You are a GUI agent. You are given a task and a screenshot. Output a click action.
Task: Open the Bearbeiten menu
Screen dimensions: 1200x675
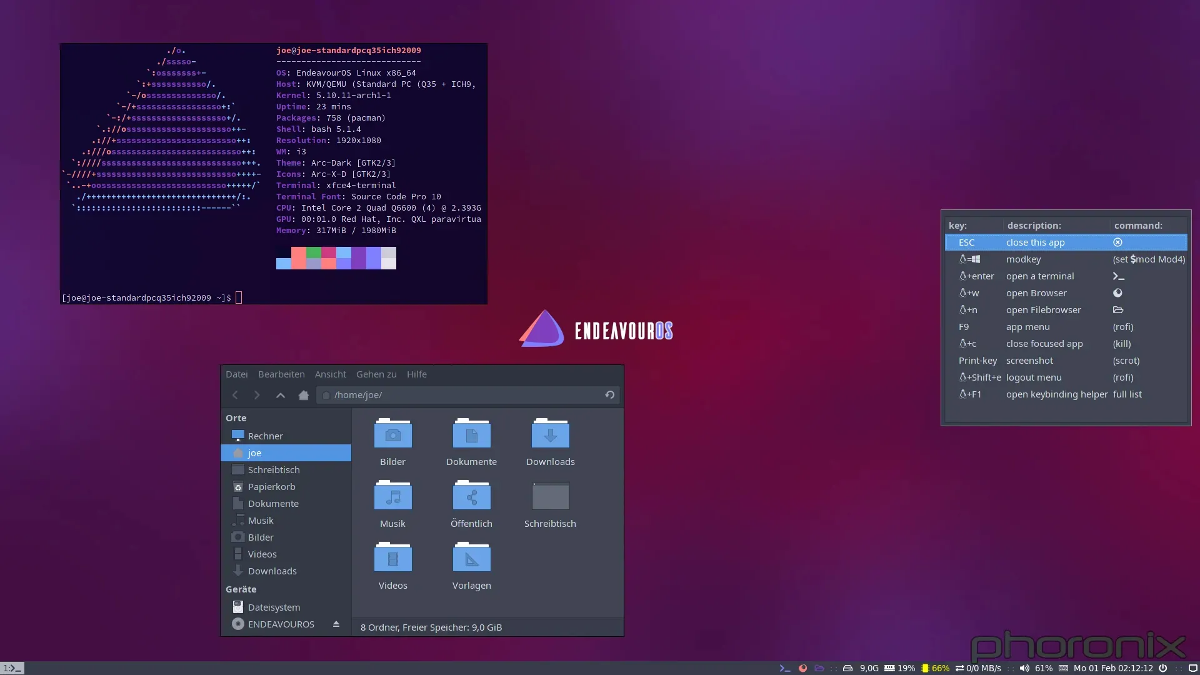pos(280,374)
